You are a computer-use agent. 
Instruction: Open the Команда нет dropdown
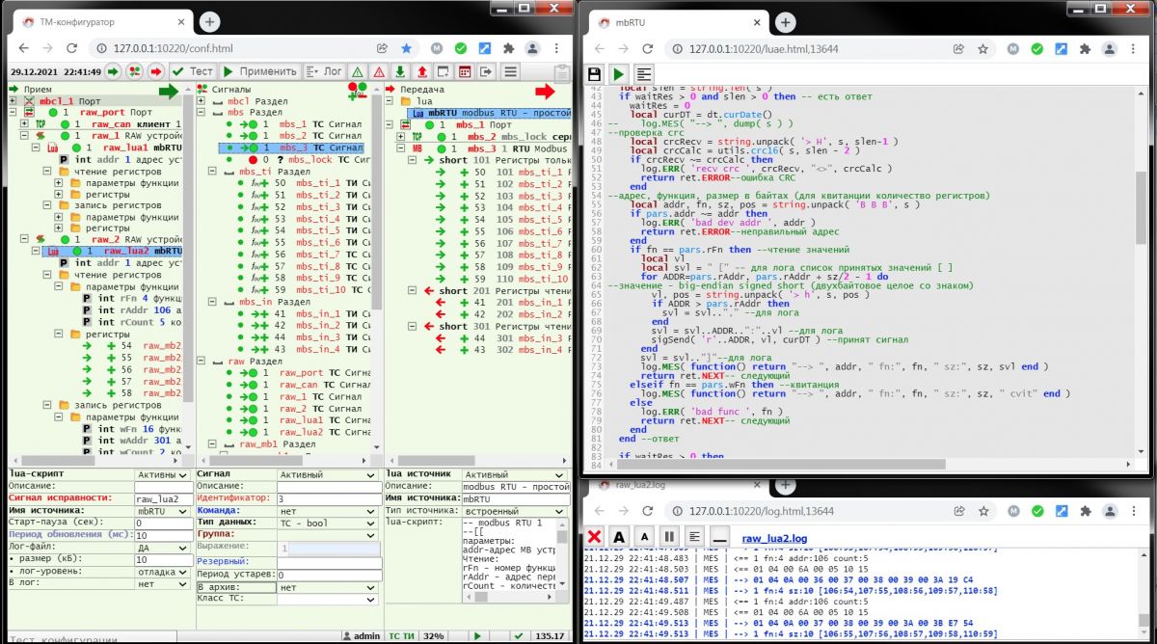pyautogui.click(x=328, y=510)
